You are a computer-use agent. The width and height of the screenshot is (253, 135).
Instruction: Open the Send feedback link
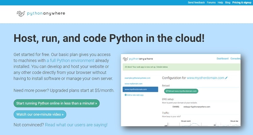(x=196, y=2)
